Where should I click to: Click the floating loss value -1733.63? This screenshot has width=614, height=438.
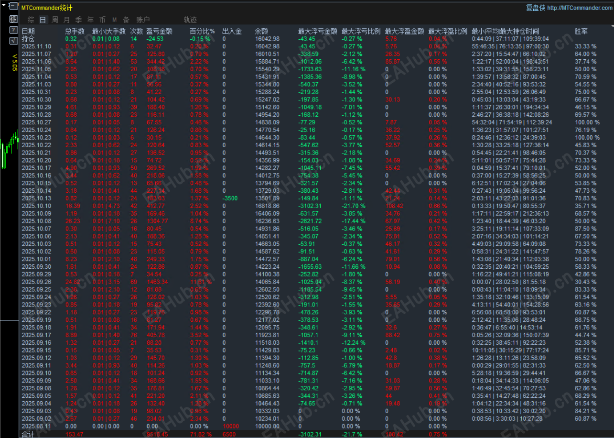point(310,69)
